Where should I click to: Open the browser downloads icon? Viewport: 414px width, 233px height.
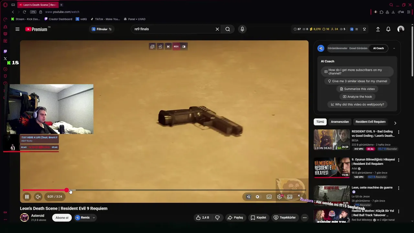(393, 12)
